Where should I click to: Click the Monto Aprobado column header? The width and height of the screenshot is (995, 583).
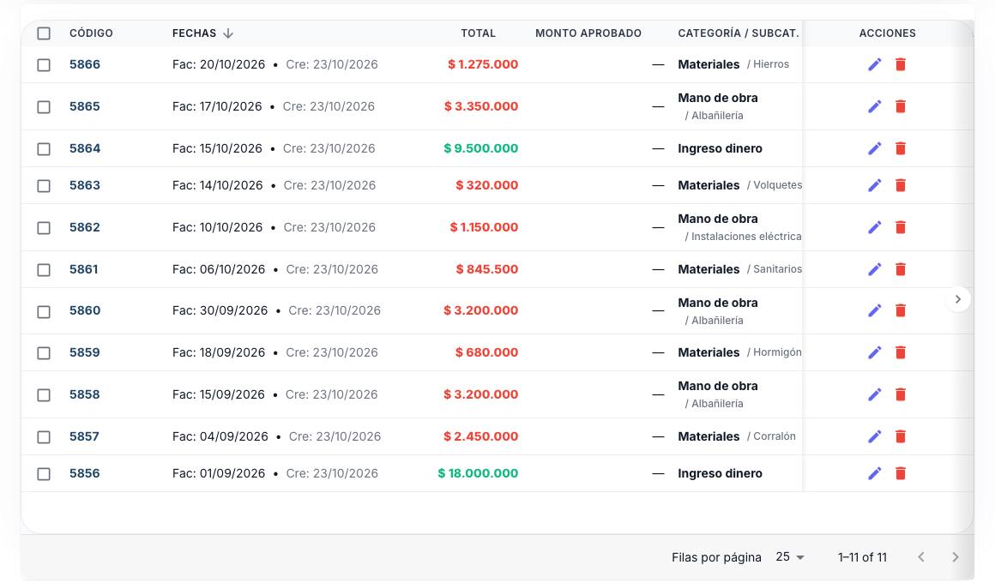(x=588, y=33)
